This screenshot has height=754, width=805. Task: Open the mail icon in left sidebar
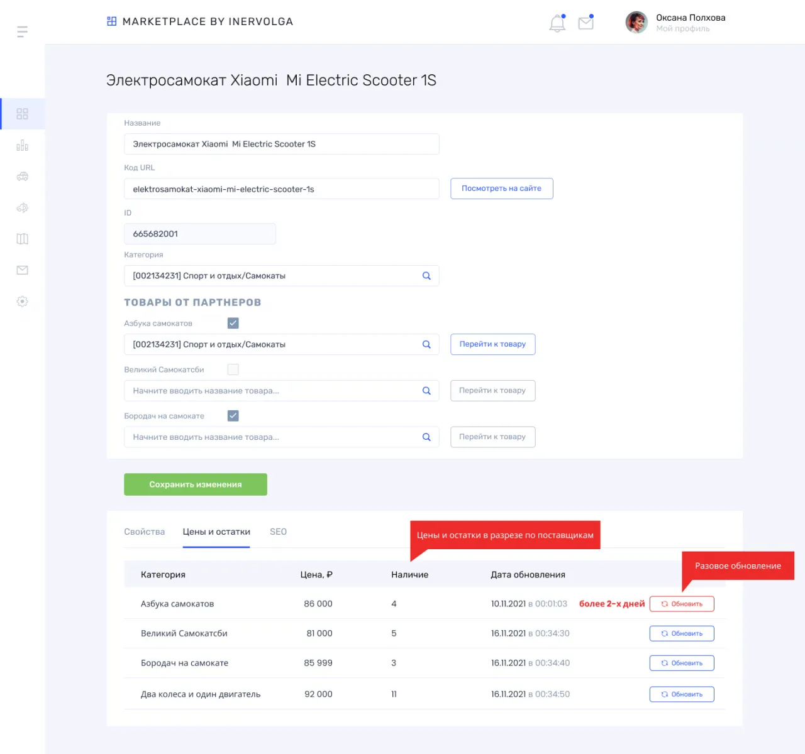tap(22, 270)
